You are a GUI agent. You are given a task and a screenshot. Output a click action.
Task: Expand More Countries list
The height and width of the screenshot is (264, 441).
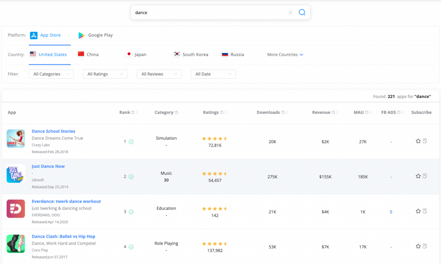285,55
